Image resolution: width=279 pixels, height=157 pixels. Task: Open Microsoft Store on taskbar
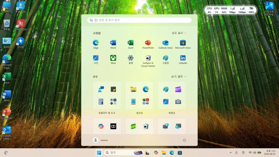[x=180, y=153]
